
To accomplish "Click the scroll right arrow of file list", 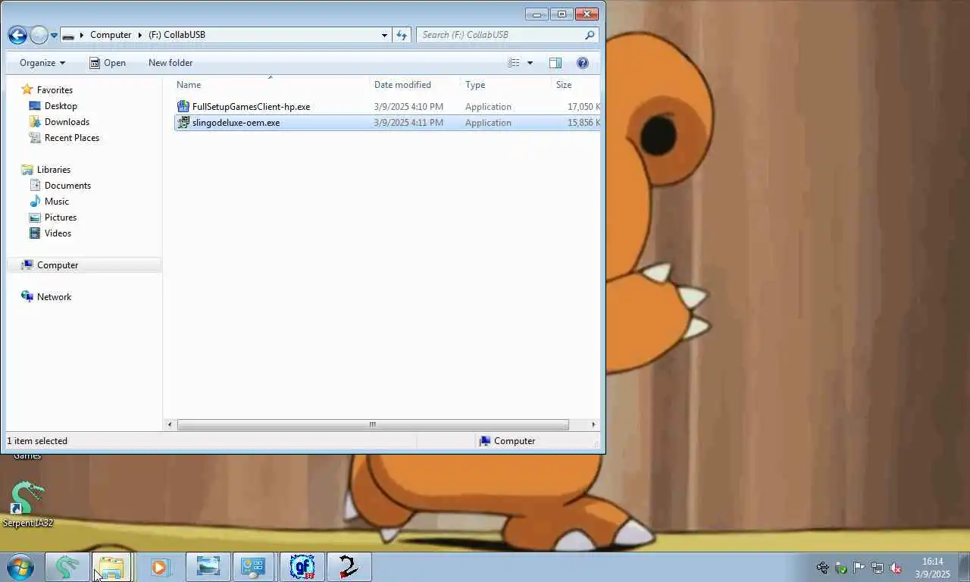I will coord(593,424).
